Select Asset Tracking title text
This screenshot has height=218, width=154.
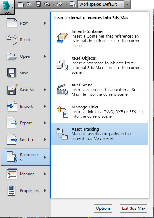(x=85, y=129)
